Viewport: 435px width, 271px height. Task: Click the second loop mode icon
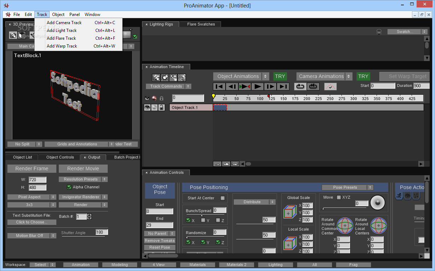pyautogui.click(x=313, y=86)
